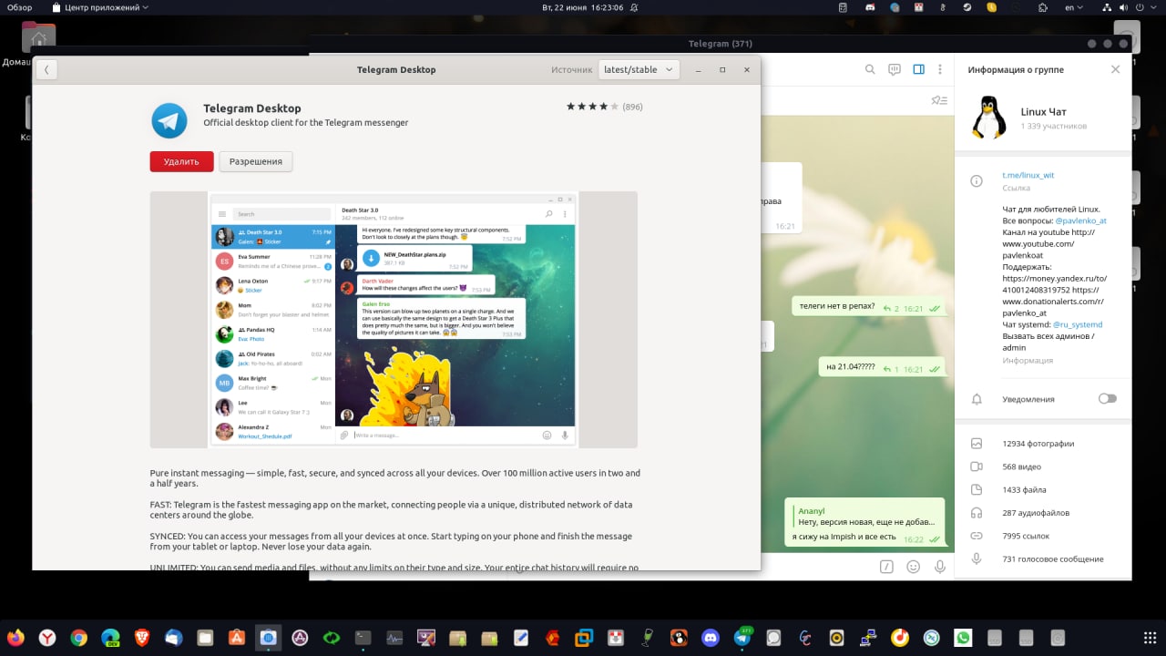The image size is (1166, 656).
Task: Open the Terminal in the dock
Action: pyautogui.click(x=363, y=638)
